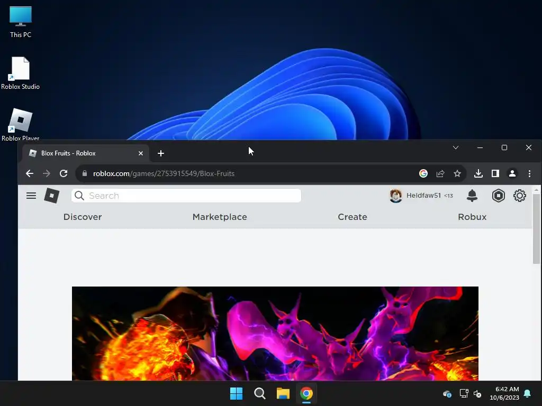Click the roblox.com address bar URL

pyautogui.click(x=164, y=173)
